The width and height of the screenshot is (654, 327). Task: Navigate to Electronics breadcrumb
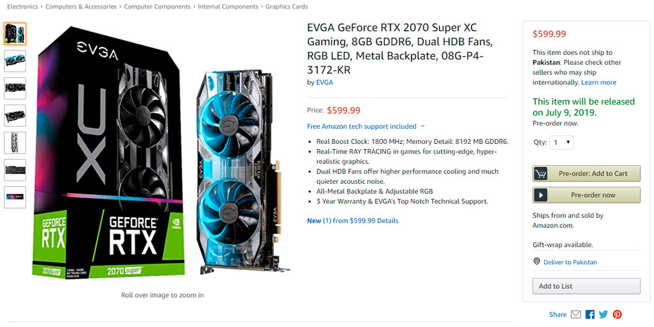(x=22, y=7)
